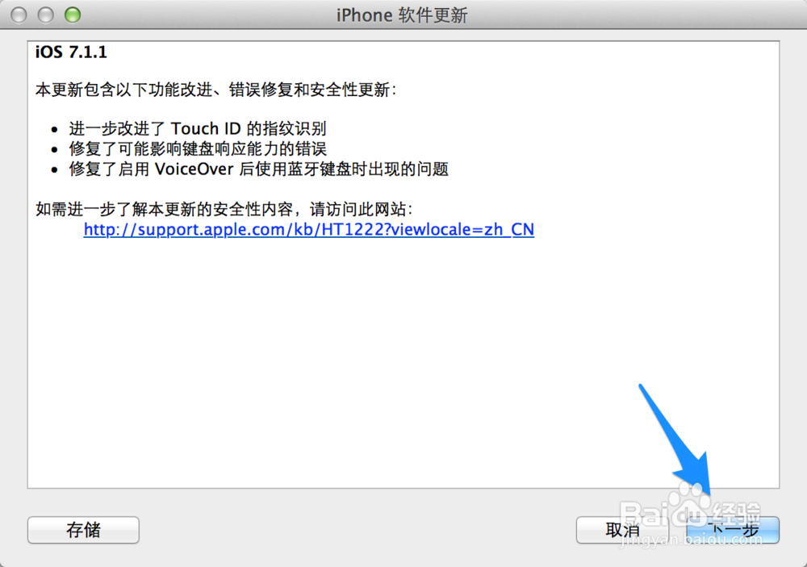The width and height of the screenshot is (807, 567).
Task: Click the Touch ID 指纹识别 bullet line
Action: [x=198, y=128]
